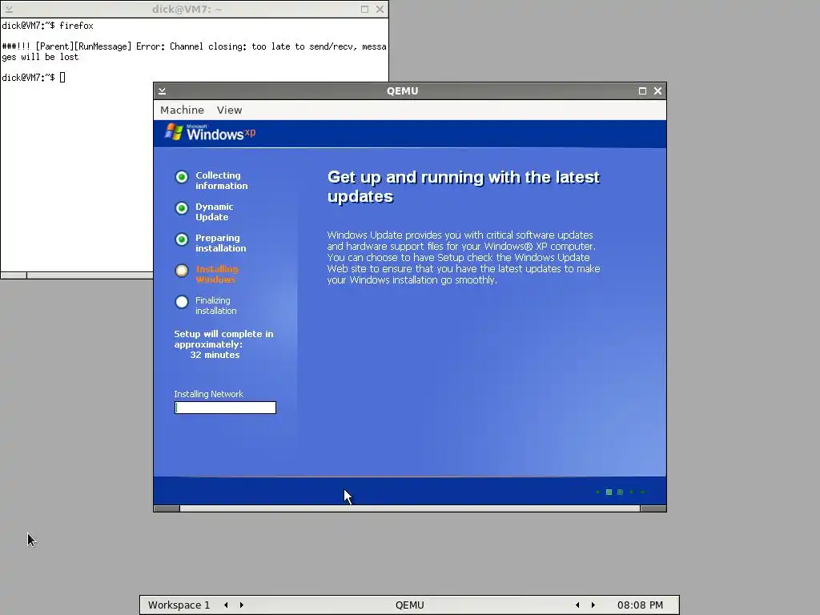This screenshot has width=820, height=615.
Task: Click the 'Collecting information' step label
Action: (x=222, y=180)
